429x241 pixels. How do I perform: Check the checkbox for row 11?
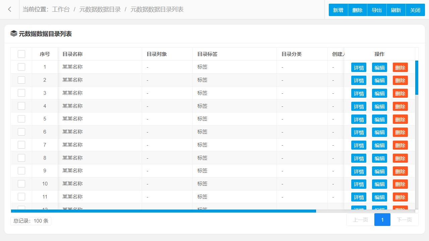[21, 197]
